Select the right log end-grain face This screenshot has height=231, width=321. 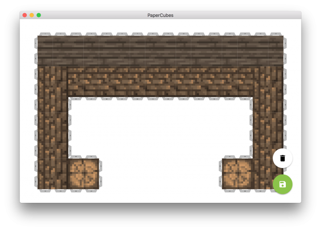[237, 173]
